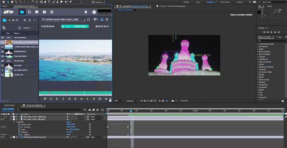Viewport: 287px width, 148px height.
Task: Click Reset next to Transform
Action: click(69, 122)
